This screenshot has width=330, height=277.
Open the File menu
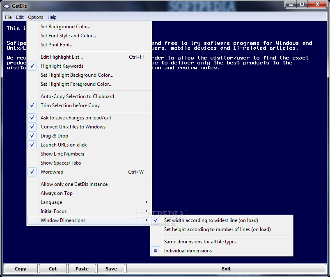8,17
